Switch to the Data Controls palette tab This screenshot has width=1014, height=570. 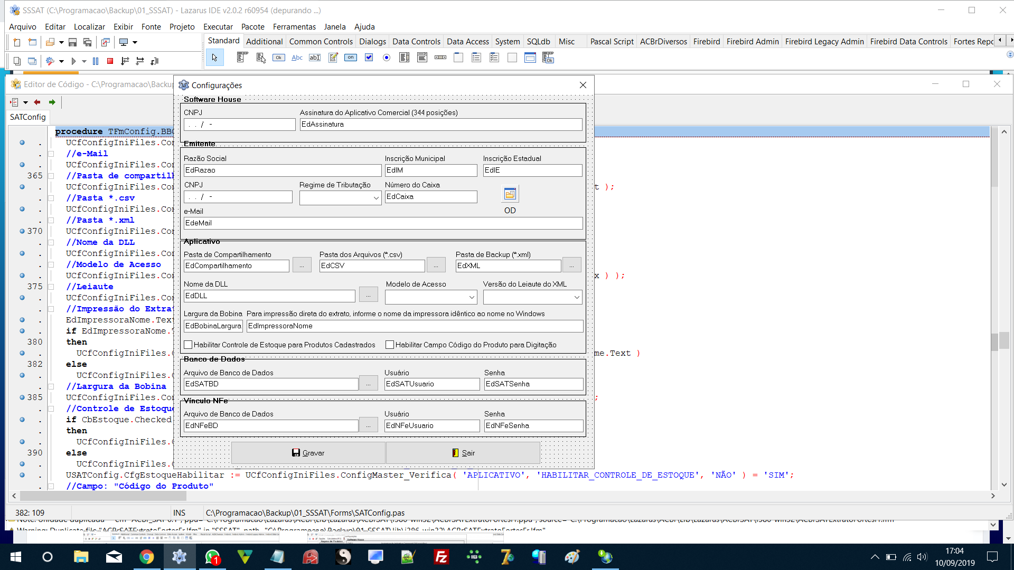click(x=416, y=41)
